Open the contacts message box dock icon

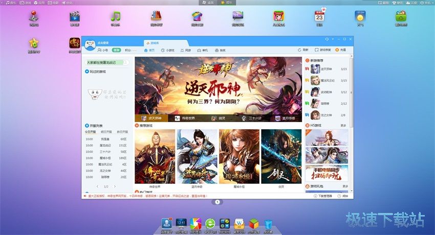[166, 224]
